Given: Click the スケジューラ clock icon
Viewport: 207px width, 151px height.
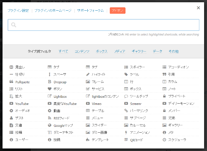Looking at the screenshot, I should coord(164,140).
